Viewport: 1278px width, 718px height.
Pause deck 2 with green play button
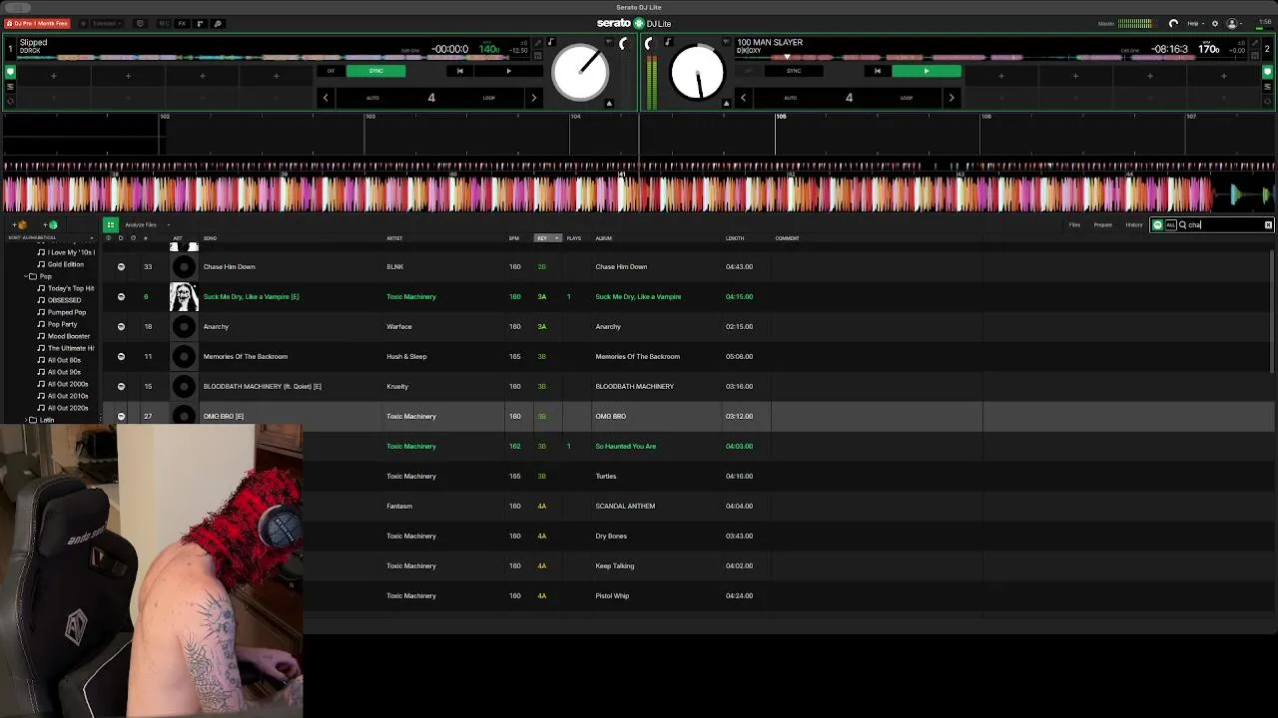point(926,71)
